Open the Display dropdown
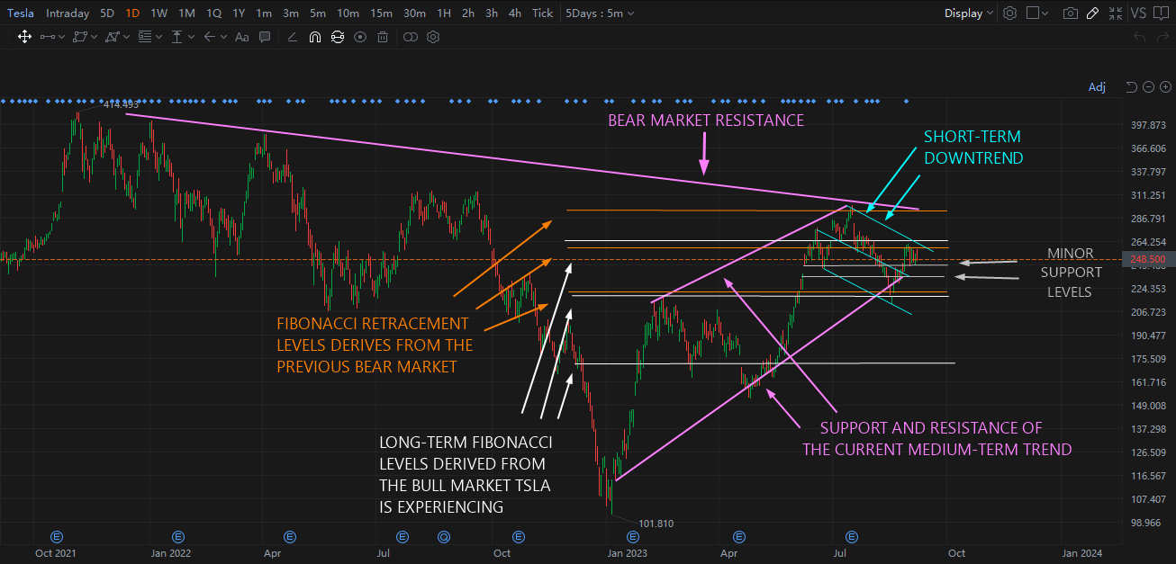The height and width of the screenshot is (564, 1176). click(x=969, y=13)
